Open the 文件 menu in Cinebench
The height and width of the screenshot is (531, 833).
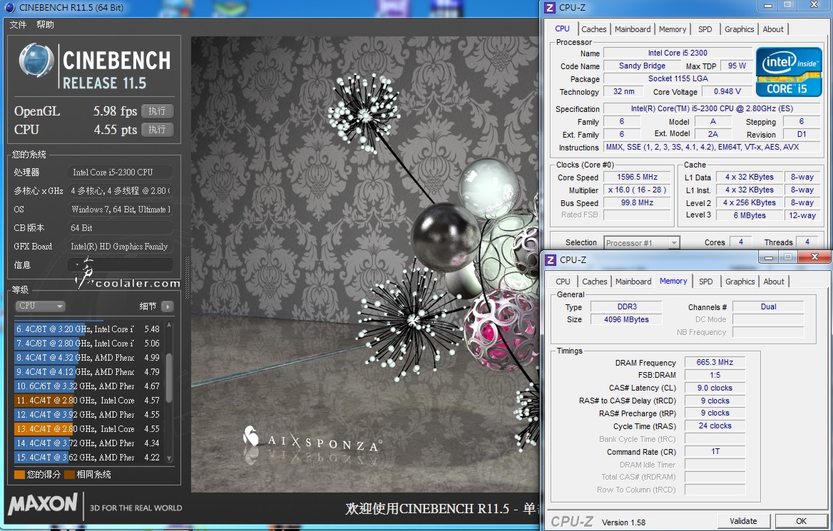point(18,25)
